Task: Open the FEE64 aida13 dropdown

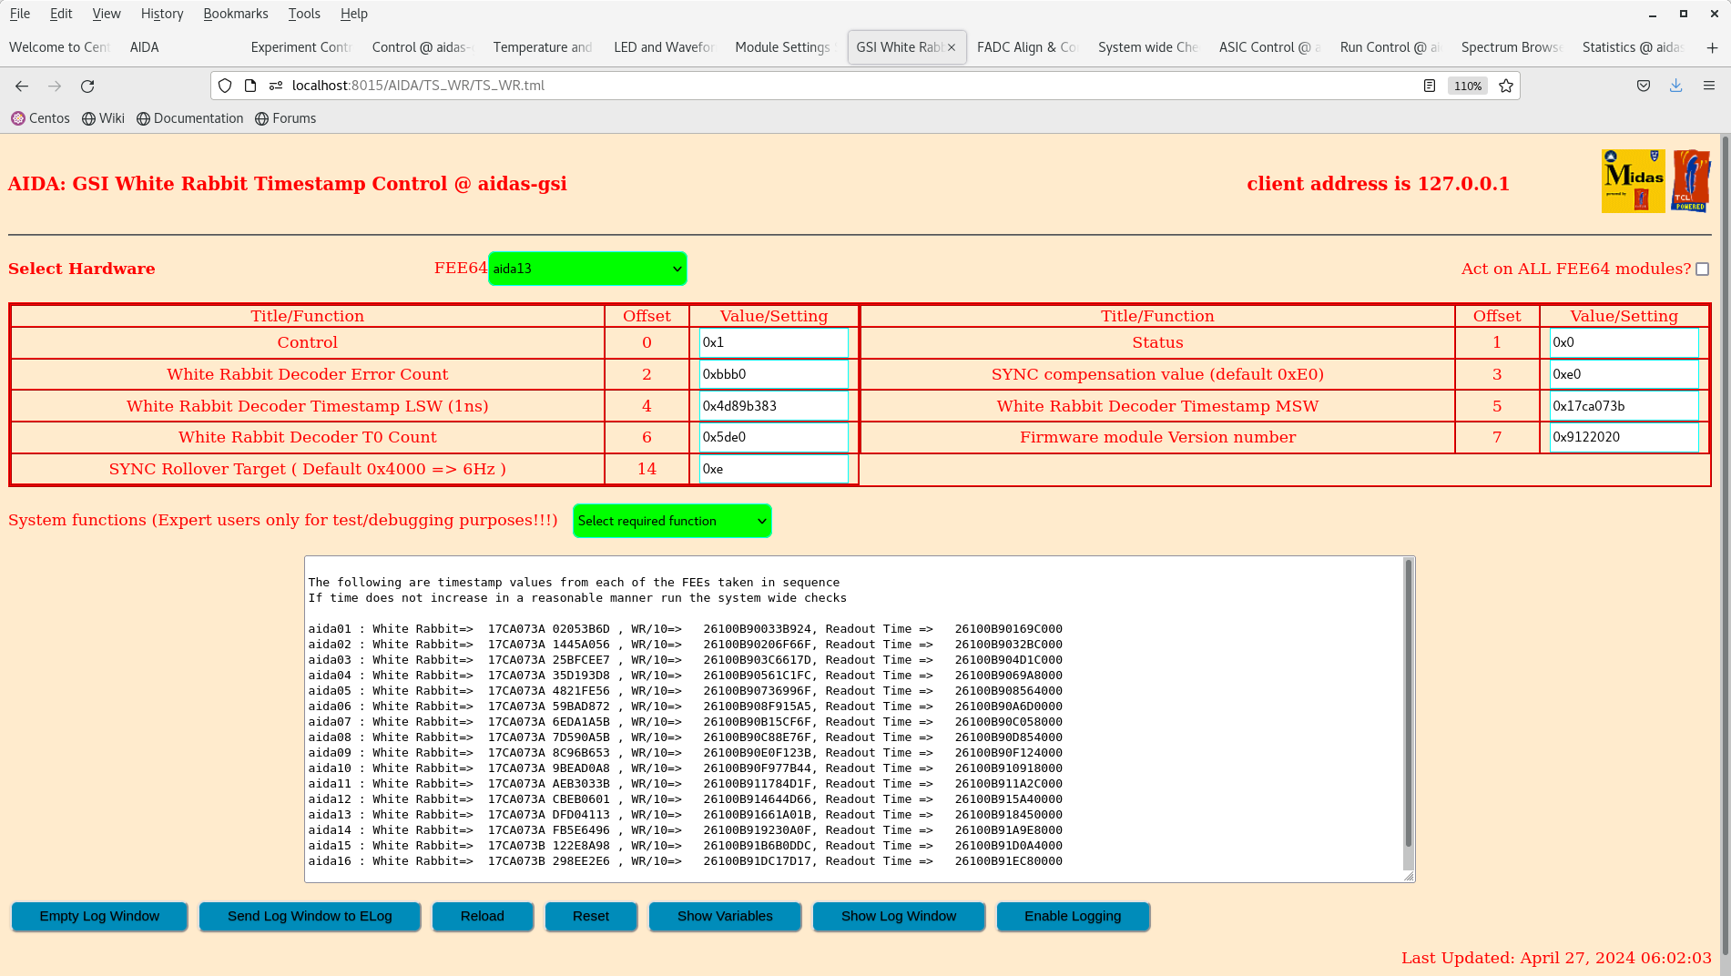Action: coord(587,269)
